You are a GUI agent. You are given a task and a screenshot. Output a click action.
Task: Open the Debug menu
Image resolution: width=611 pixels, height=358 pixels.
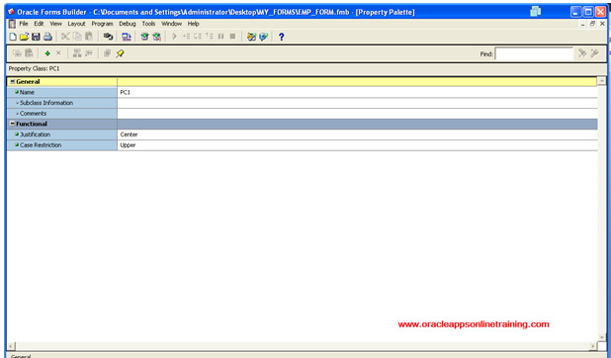point(128,24)
